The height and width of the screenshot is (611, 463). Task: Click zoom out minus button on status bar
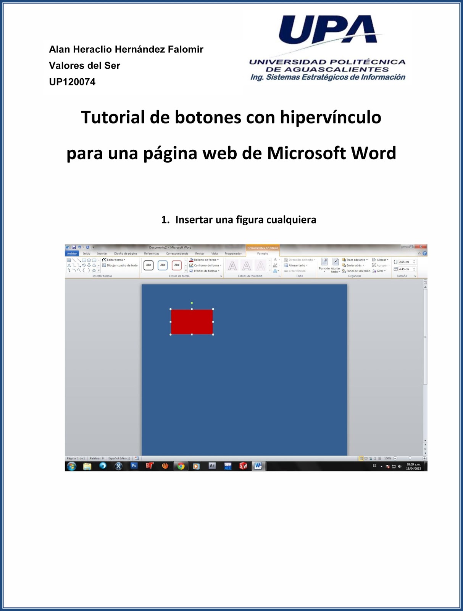click(395, 458)
